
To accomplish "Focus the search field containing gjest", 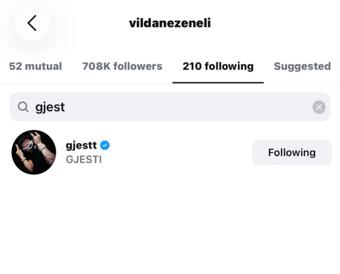I will coord(170,107).
